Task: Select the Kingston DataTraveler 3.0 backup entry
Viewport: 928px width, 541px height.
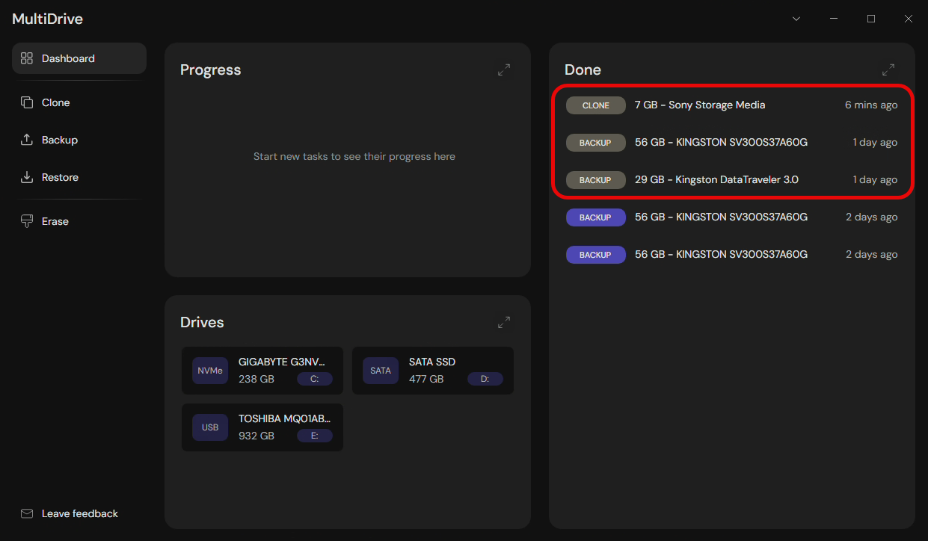Action: [716, 180]
